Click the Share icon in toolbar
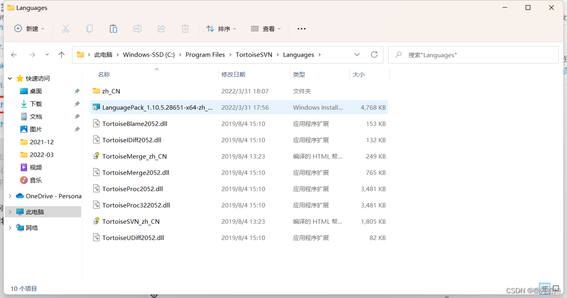The width and height of the screenshot is (567, 298). [161, 29]
